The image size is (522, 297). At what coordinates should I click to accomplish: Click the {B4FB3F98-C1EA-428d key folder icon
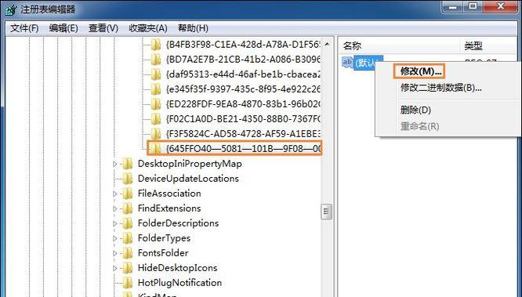point(156,45)
